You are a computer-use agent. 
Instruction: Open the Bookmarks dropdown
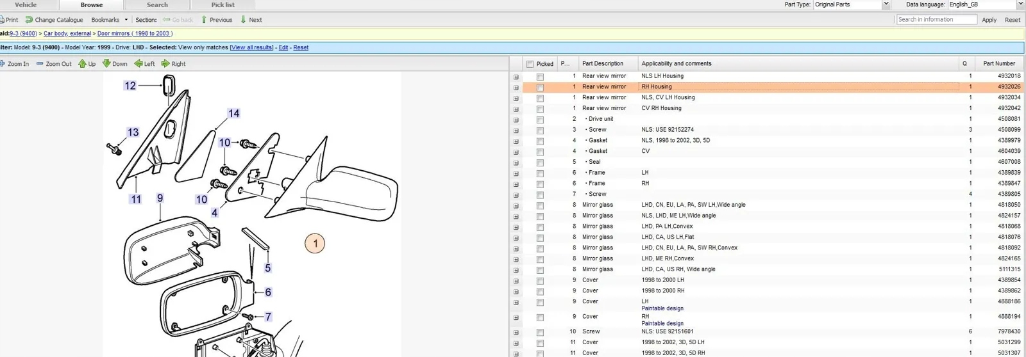tap(109, 20)
